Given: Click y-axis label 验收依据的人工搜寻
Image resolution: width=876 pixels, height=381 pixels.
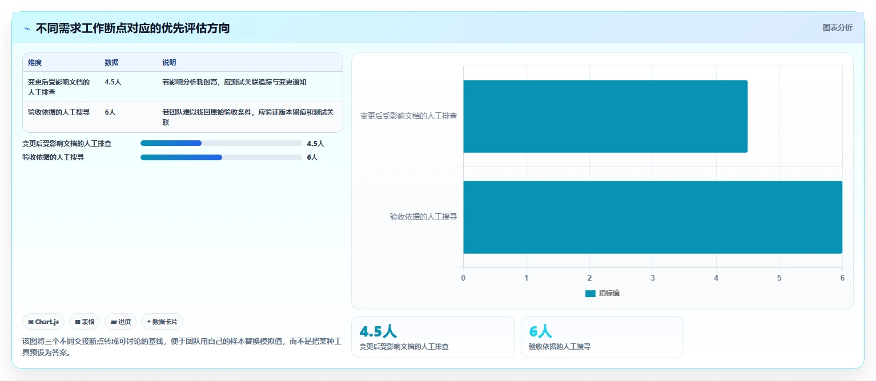Looking at the screenshot, I should tap(423, 217).
